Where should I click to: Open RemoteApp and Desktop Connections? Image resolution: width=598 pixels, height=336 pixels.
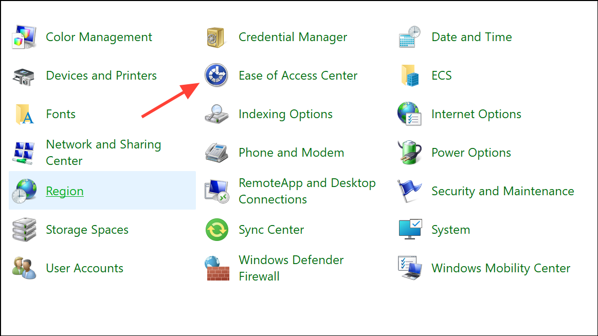[307, 191]
